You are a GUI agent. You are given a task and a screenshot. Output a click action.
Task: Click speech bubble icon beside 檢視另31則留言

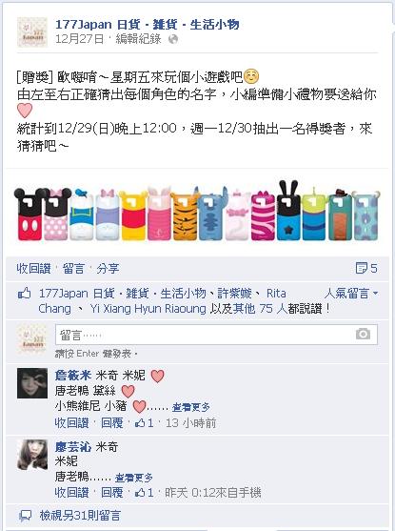26,516
